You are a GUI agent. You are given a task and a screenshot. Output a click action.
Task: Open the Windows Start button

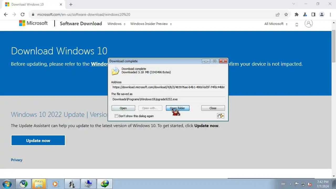pyautogui.click(x=7, y=184)
